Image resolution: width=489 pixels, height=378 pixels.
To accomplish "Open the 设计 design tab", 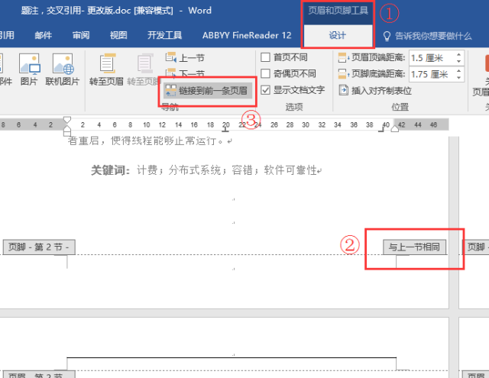I will tap(338, 35).
